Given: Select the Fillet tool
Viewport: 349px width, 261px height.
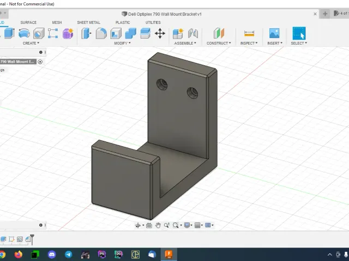Looking at the screenshot, I should click(101, 34).
